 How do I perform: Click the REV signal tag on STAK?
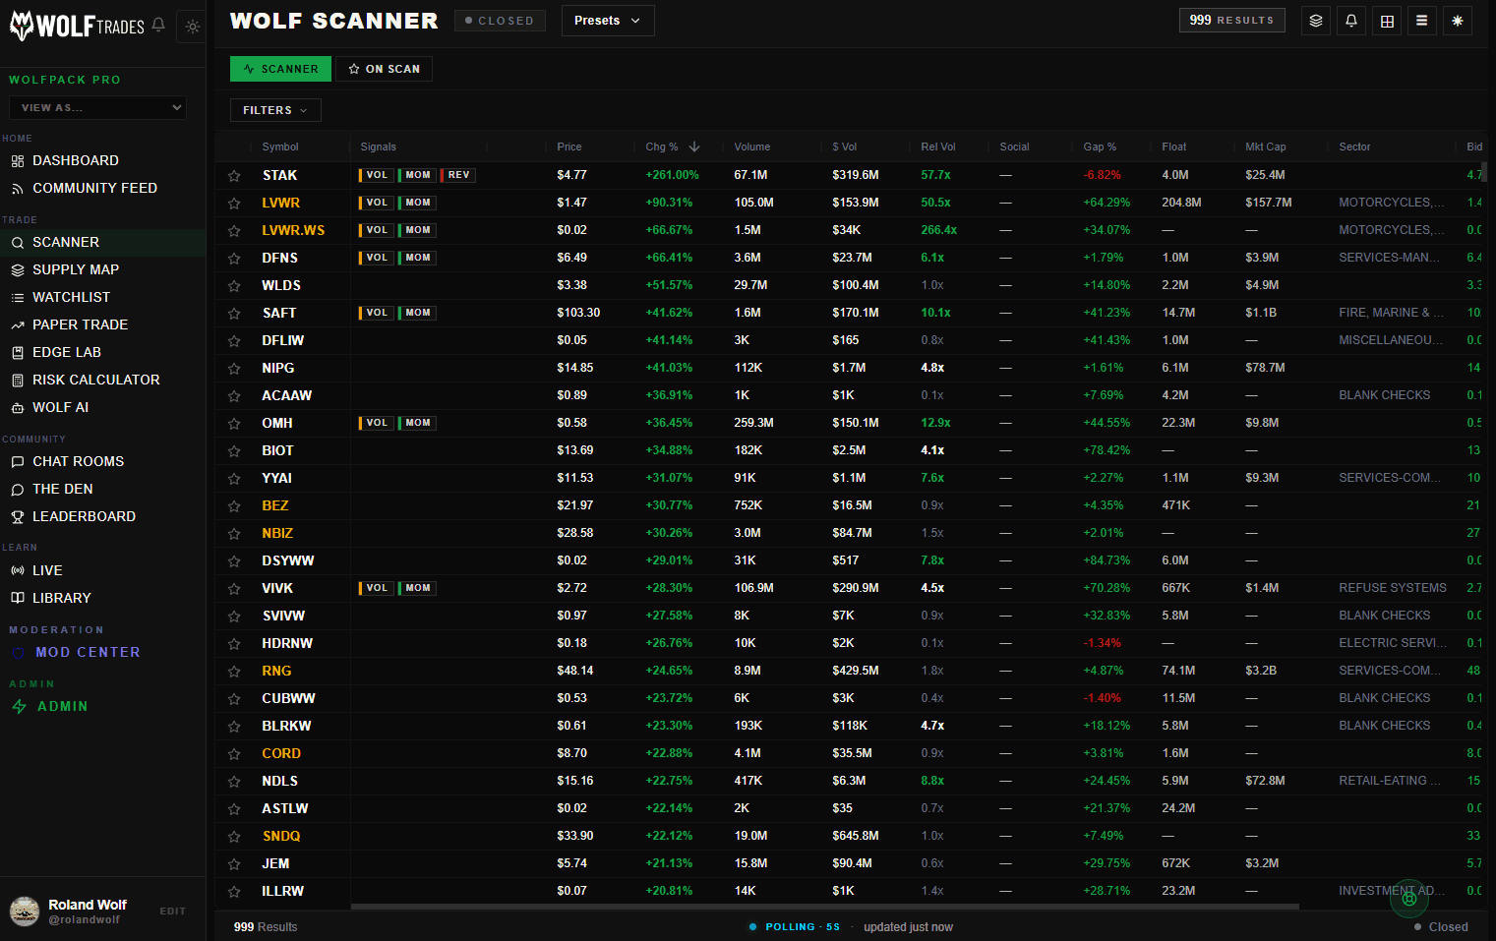click(458, 175)
